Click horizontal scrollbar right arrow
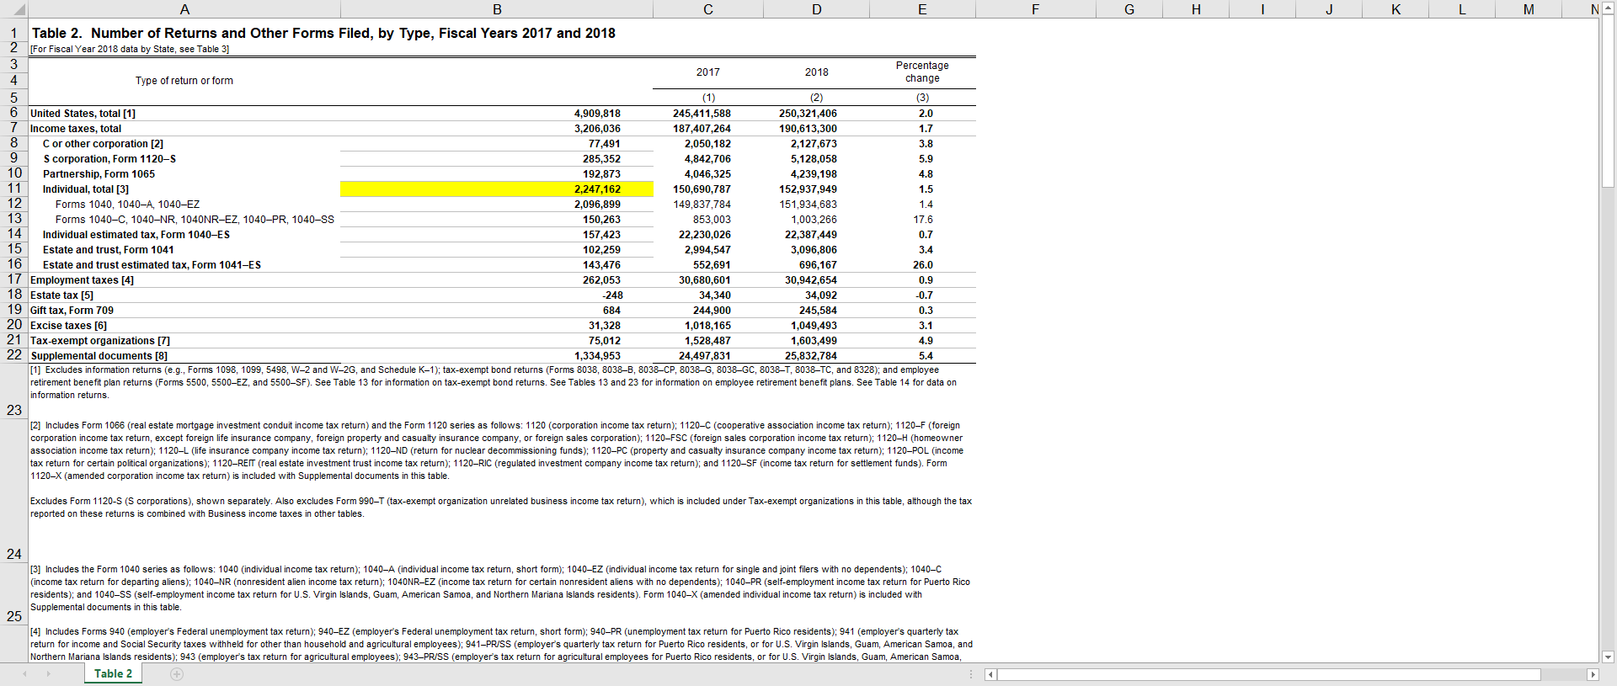1617x686 pixels. click(1592, 674)
